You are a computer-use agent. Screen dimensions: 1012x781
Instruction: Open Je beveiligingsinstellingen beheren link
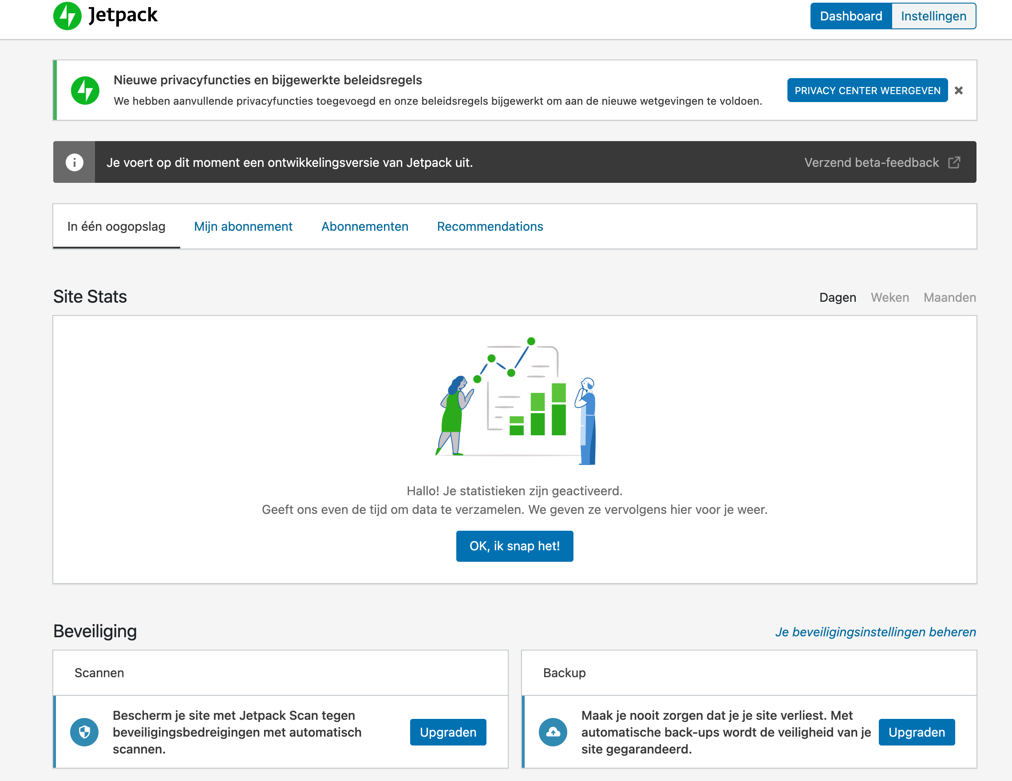875,632
